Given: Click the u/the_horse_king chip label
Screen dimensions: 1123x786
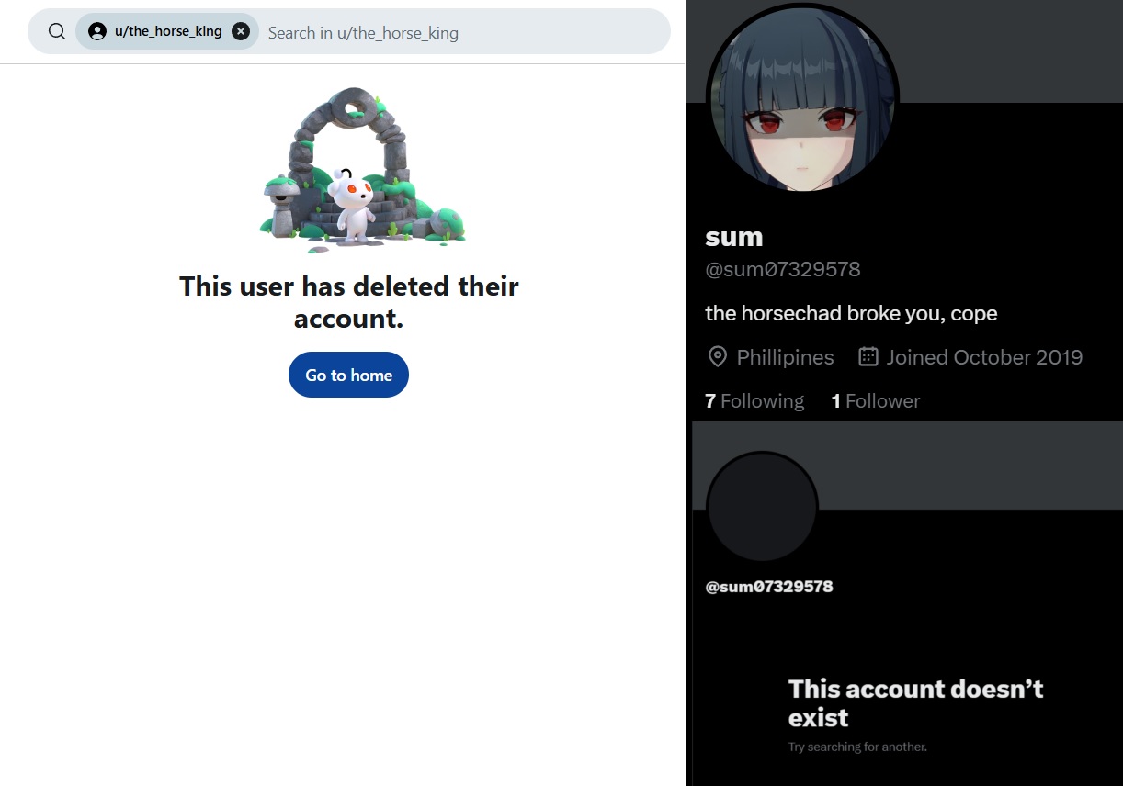Looking at the screenshot, I should 168,31.
